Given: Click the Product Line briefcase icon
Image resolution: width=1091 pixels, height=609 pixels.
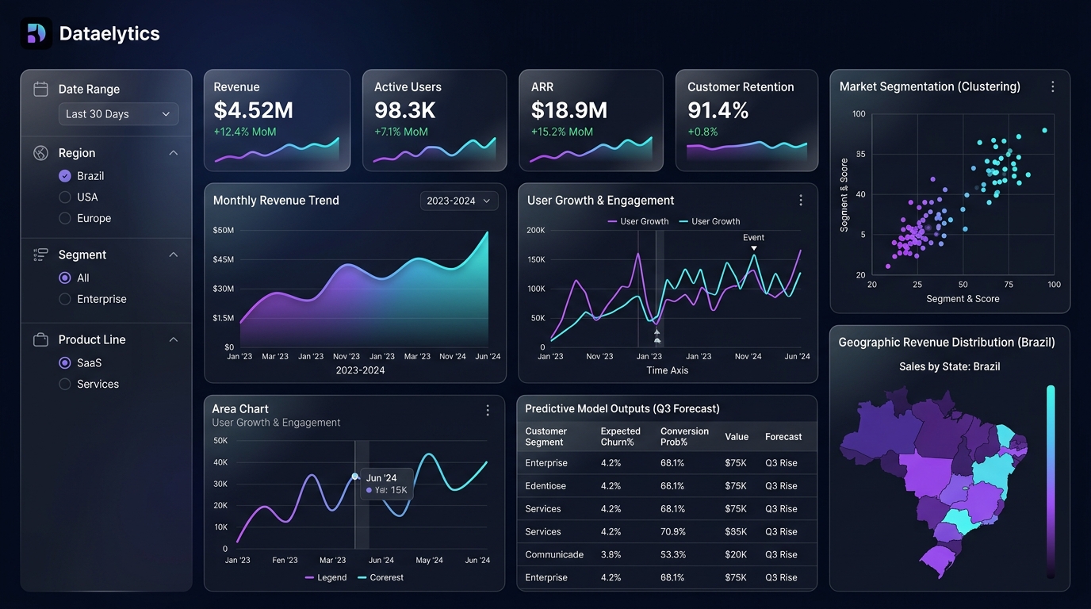Looking at the screenshot, I should (x=40, y=339).
